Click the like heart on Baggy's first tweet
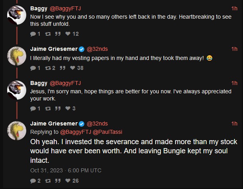Screen dimensions: 243x189 coord(68,34)
